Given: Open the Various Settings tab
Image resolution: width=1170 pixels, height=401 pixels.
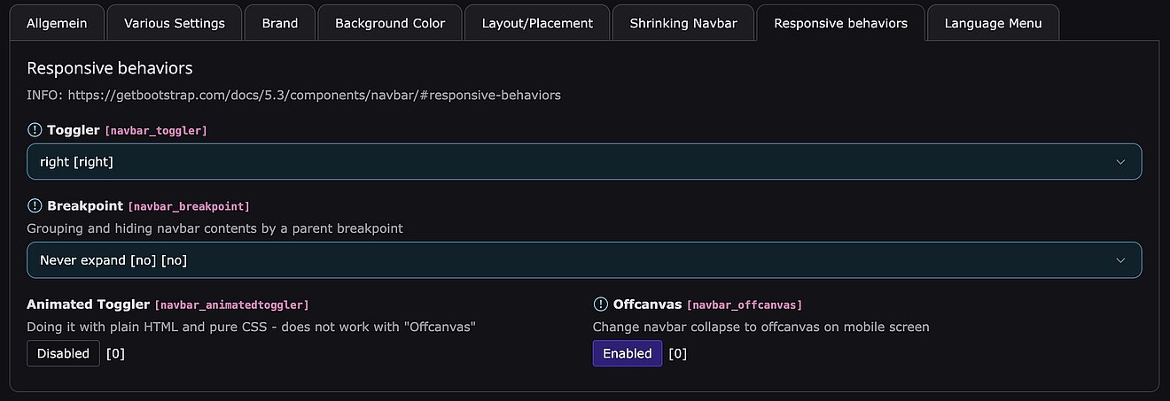Looking at the screenshot, I should click(x=175, y=23).
